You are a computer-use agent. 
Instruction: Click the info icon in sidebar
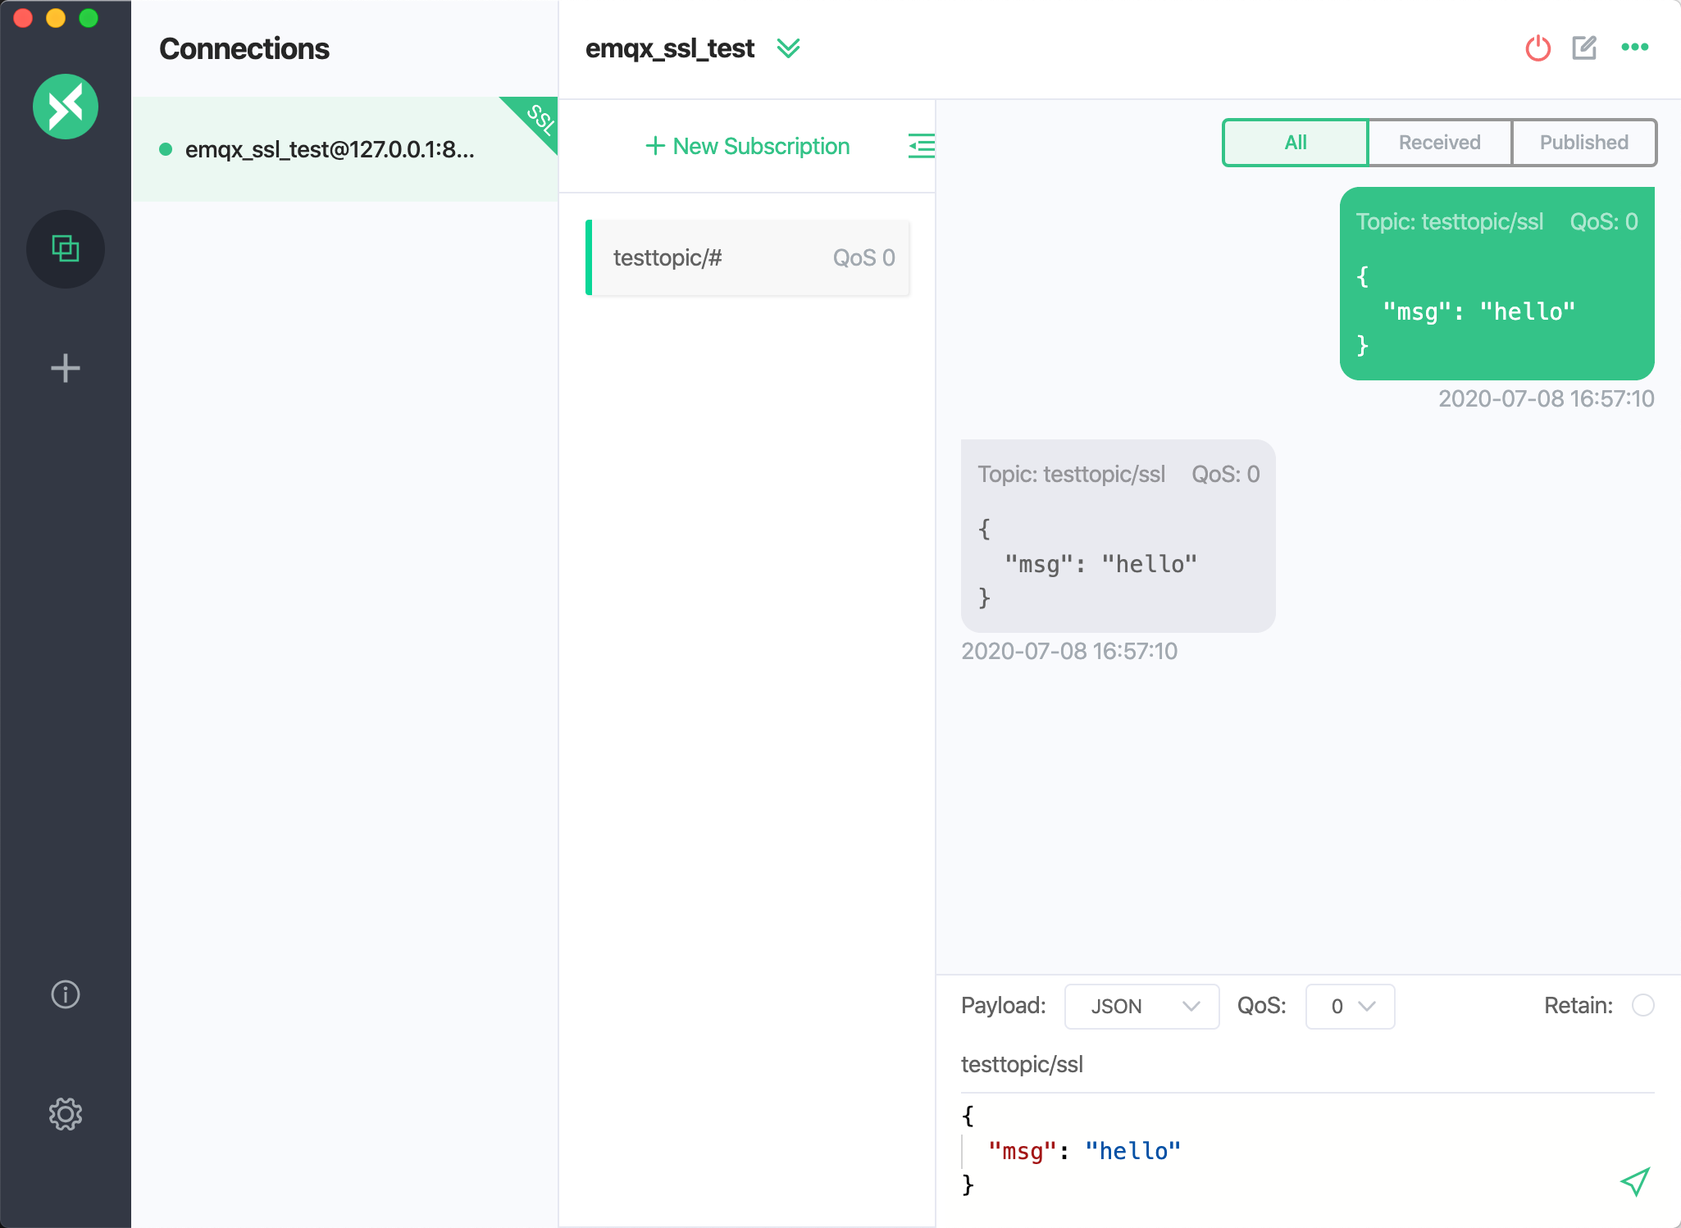(66, 994)
